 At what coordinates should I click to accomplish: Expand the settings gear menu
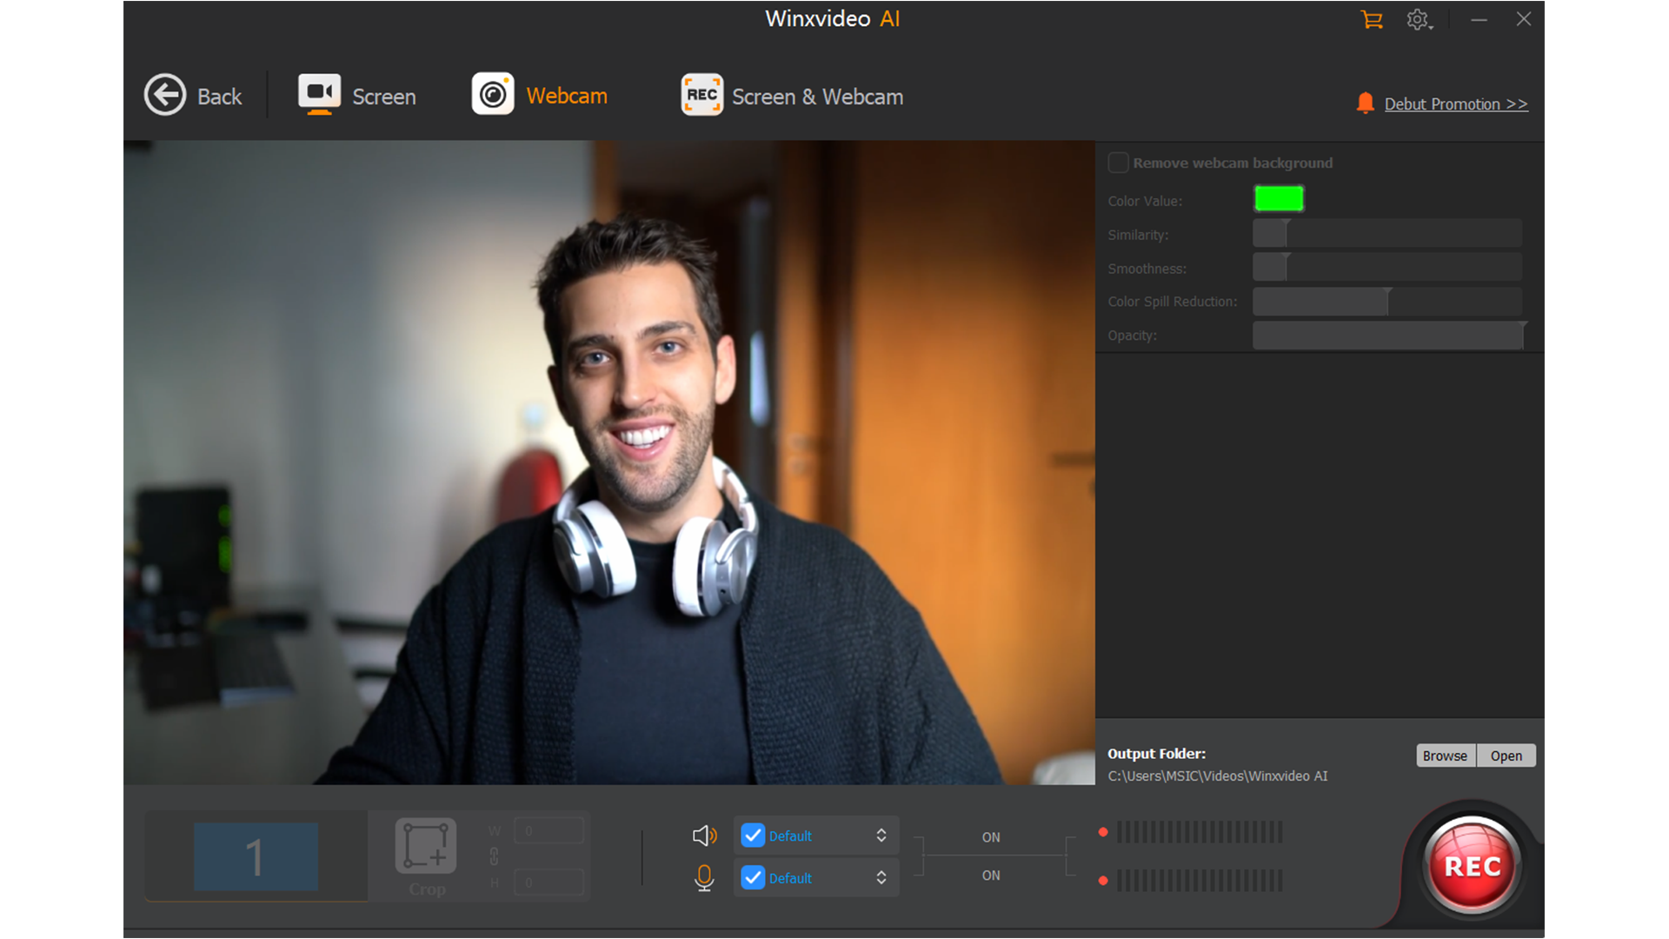(x=1418, y=19)
